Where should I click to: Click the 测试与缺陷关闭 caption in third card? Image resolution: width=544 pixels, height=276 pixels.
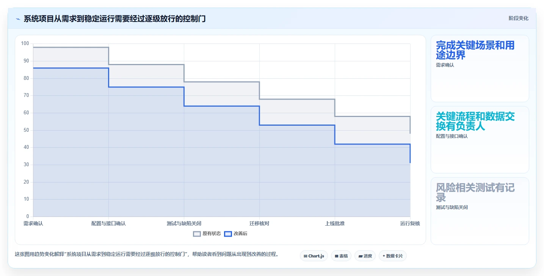point(452,207)
